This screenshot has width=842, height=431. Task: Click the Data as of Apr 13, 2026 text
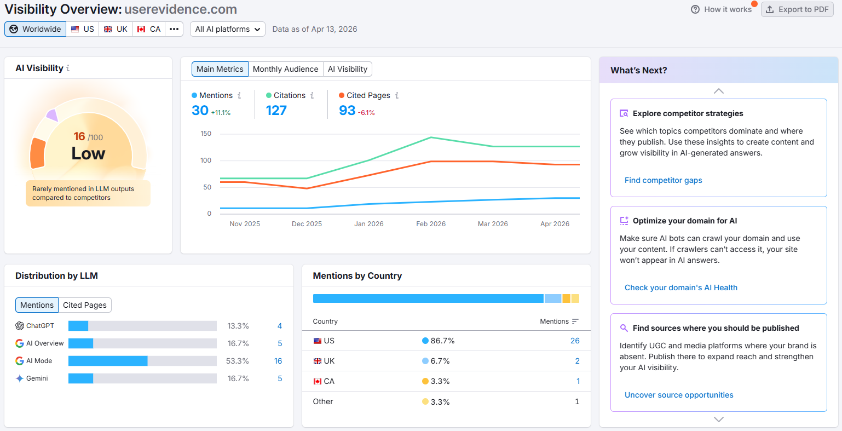click(315, 29)
